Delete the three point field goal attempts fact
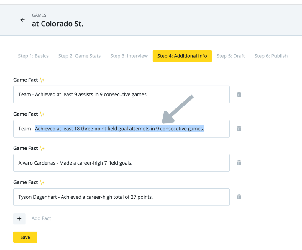The width and height of the screenshot is (302, 250). (239, 129)
